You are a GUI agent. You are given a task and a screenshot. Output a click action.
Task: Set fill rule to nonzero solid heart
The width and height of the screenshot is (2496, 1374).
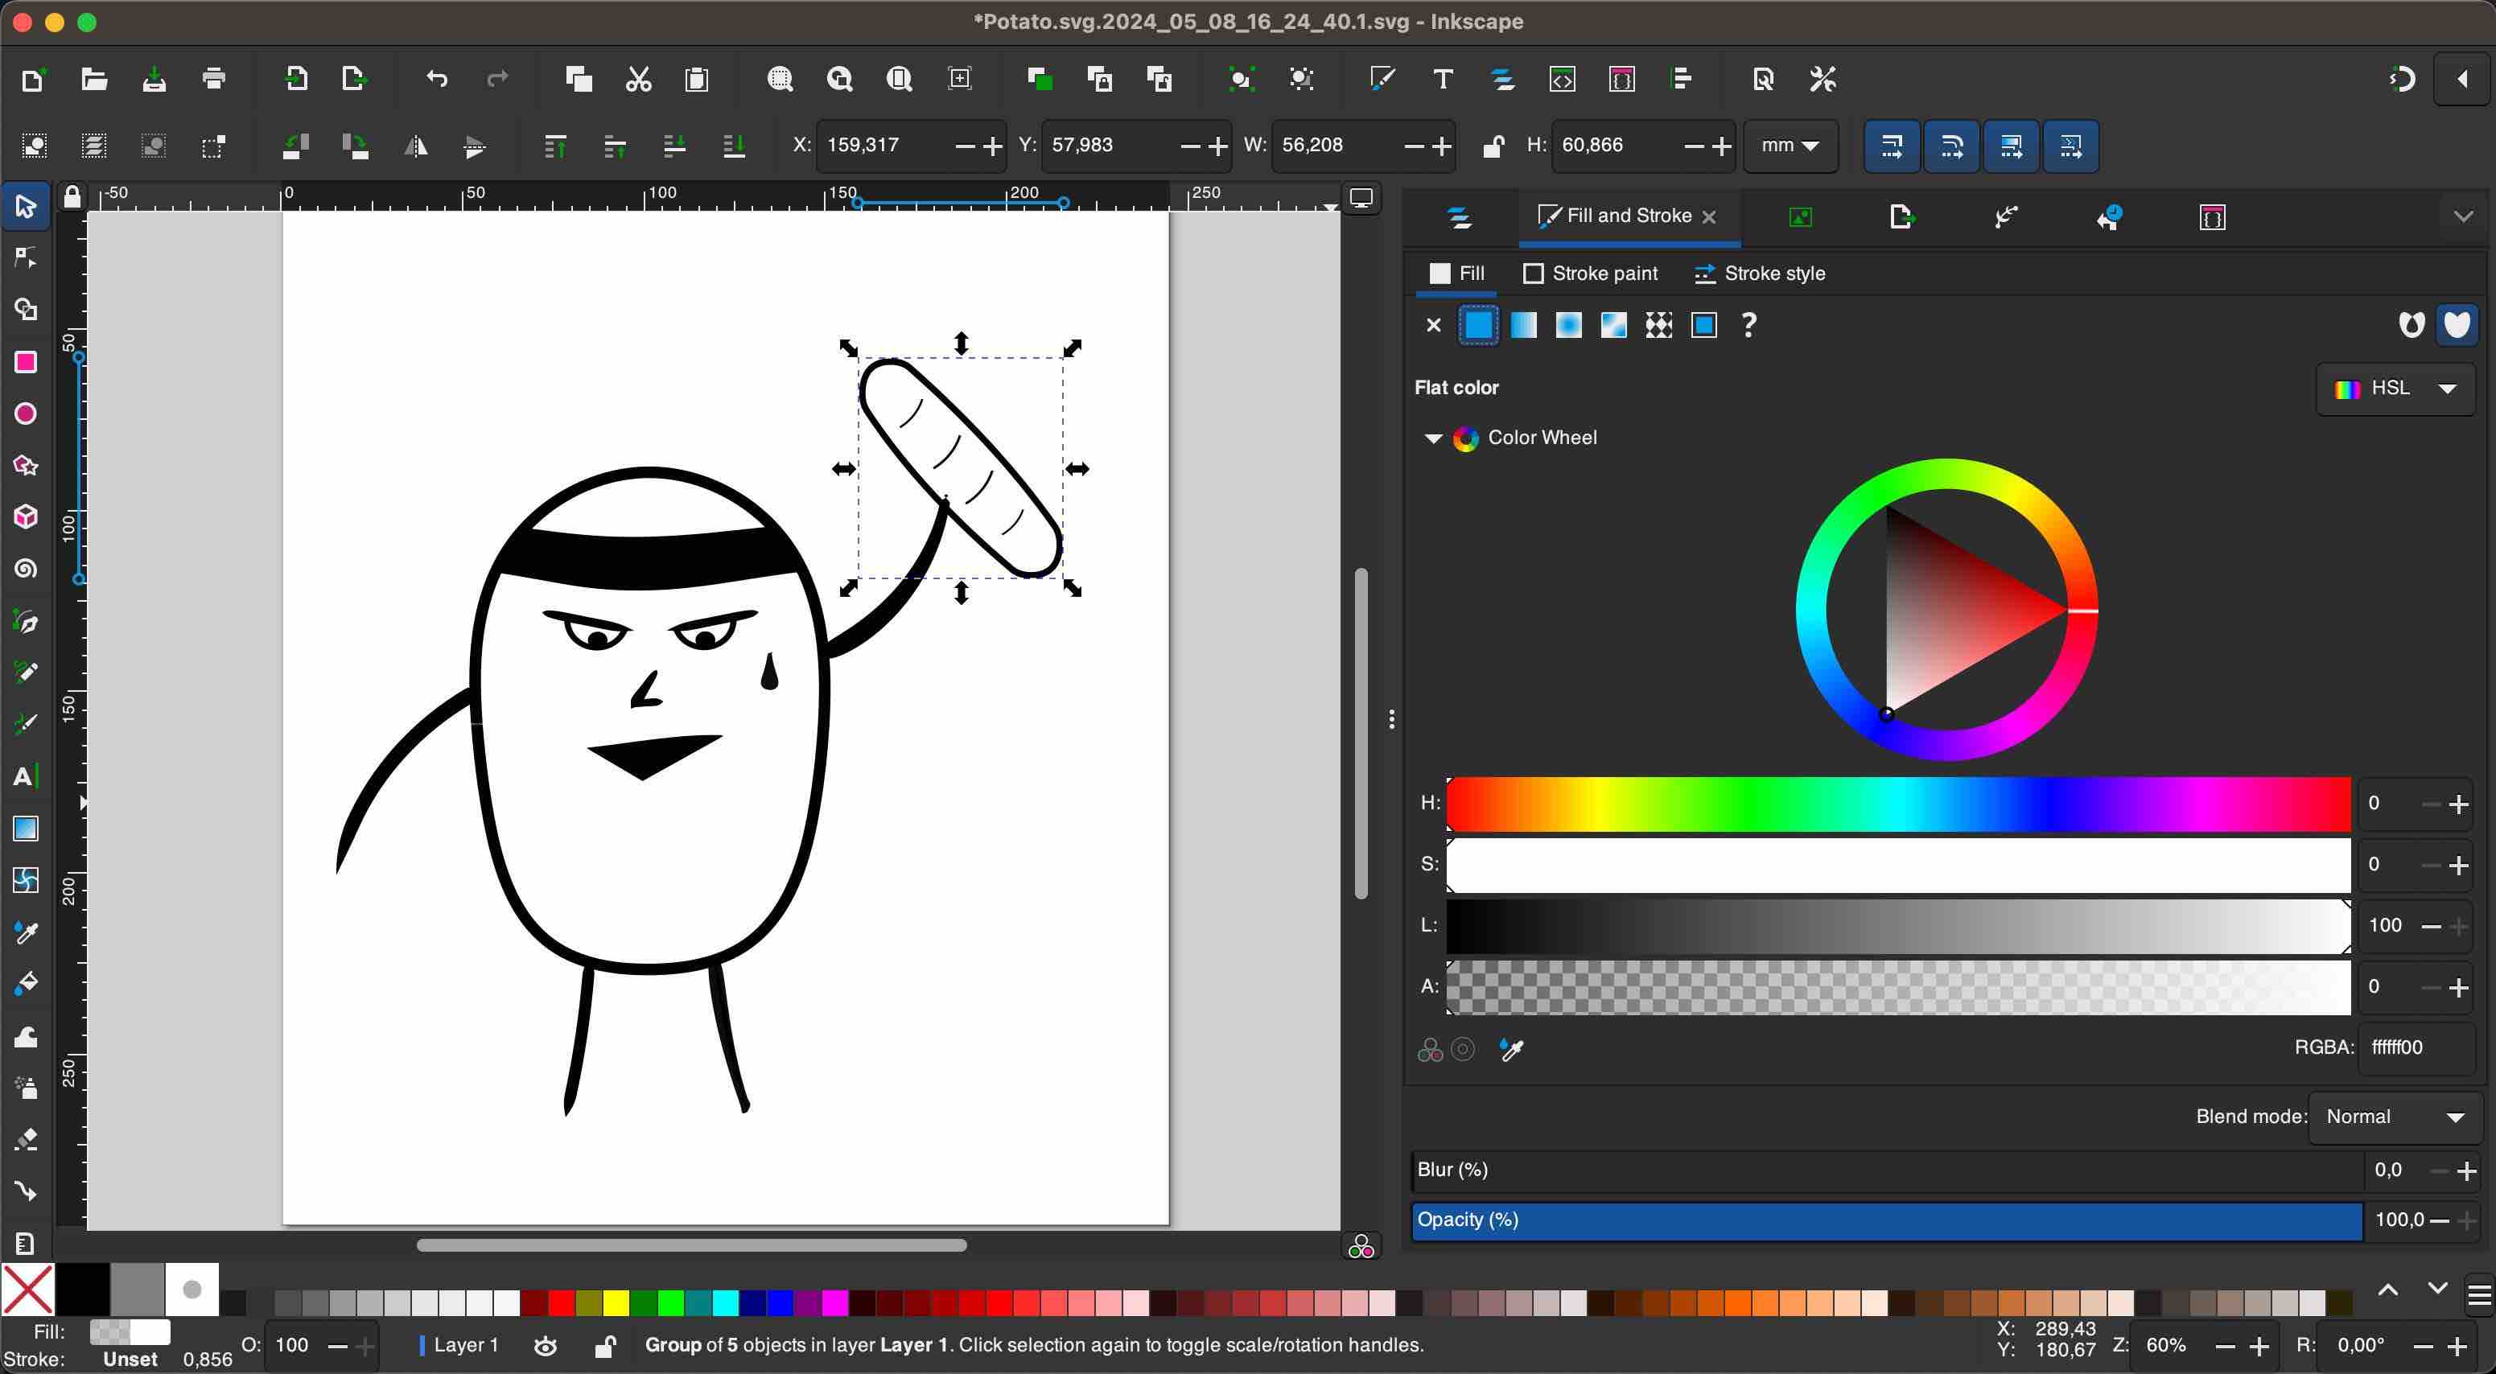(2457, 325)
